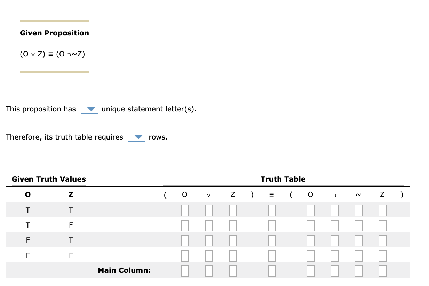Click the O cell in the first truth table row
The height and width of the screenshot is (286, 429).
point(185,210)
